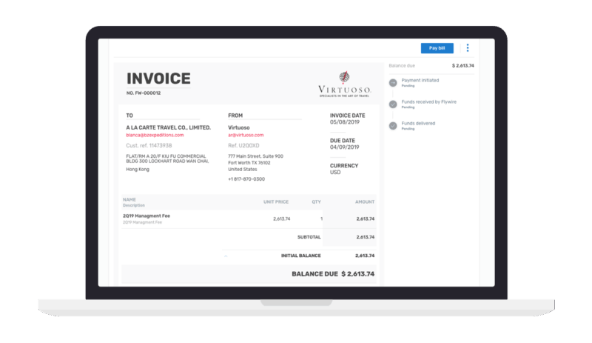Select the Payment initiated step label
The width and height of the screenshot is (592, 343).
(420, 80)
